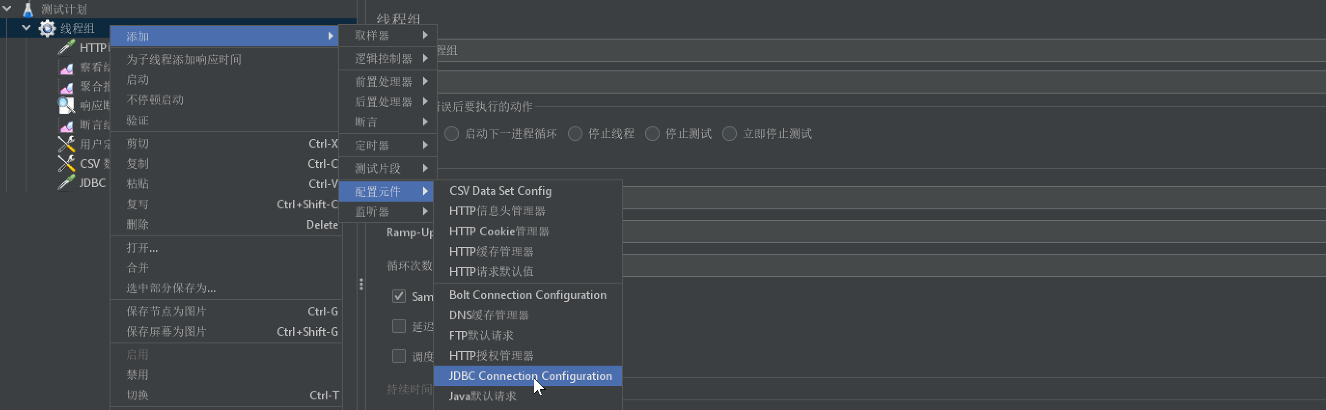Expand the 定时器 submenu
Image resolution: width=1326 pixels, height=410 pixels.
388,145
